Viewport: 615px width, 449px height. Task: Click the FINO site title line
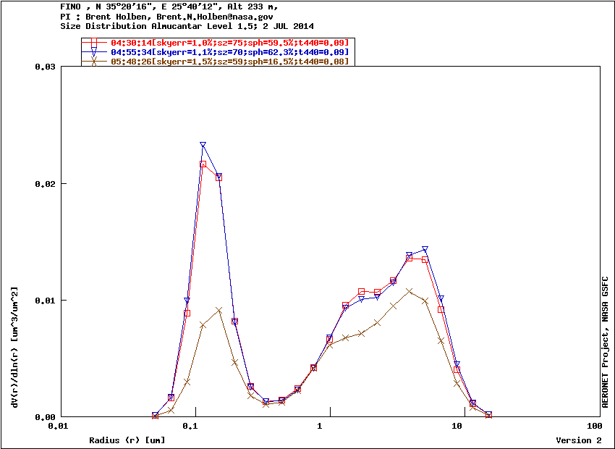click(x=168, y=7)
